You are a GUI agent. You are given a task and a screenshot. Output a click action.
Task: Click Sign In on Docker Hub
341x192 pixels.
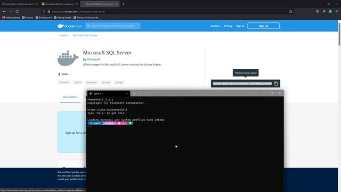coord(240,26)
